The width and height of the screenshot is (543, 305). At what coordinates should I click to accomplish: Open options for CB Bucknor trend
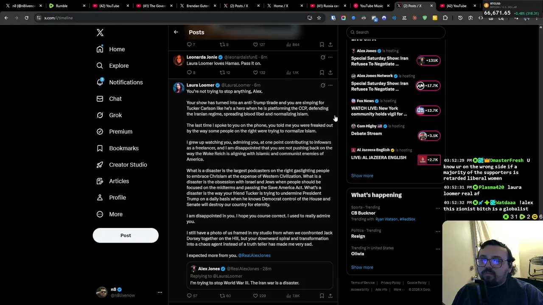(x=438, y=208)
